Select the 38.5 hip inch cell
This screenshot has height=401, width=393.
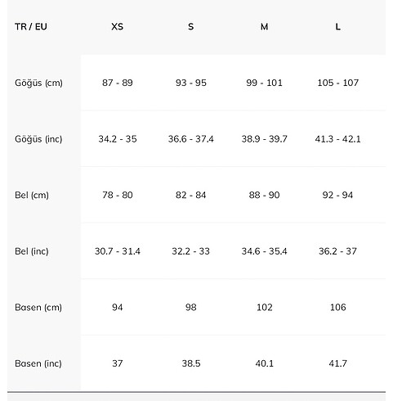[191, 363]
